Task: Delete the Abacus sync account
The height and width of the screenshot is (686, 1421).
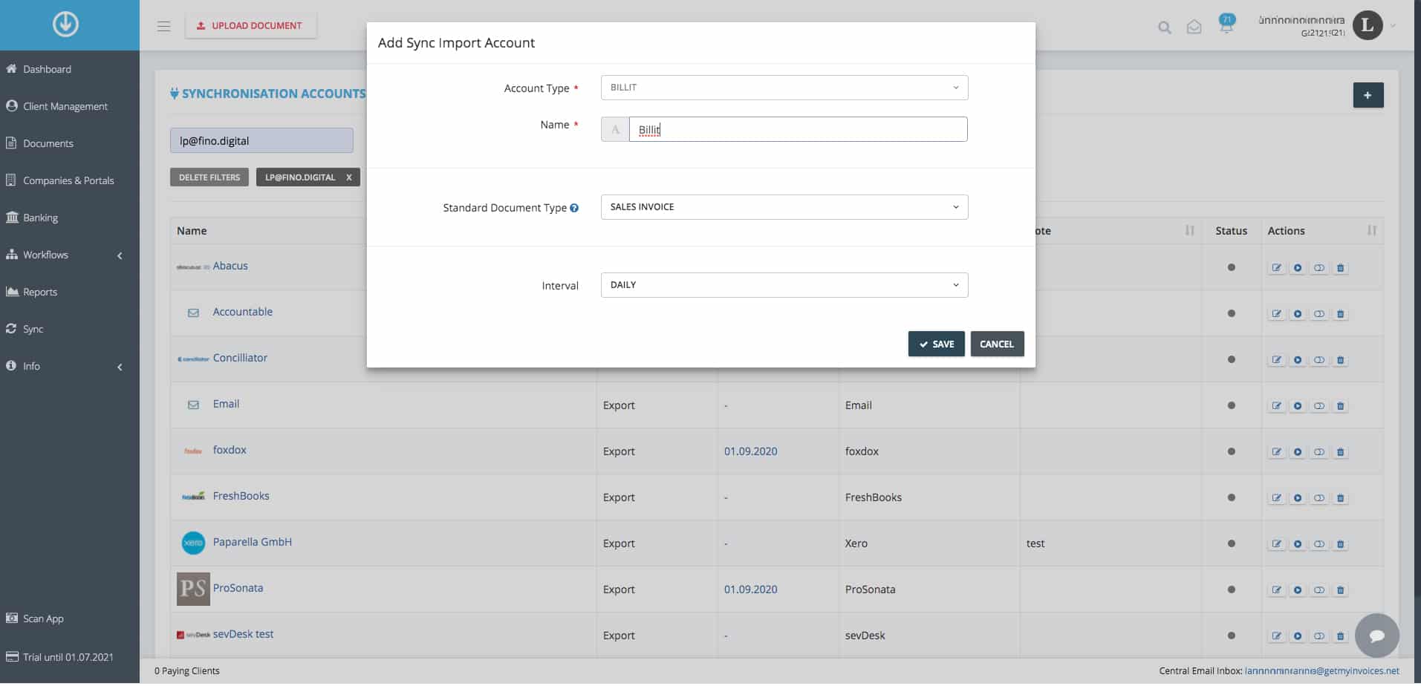Action: 1340,268
